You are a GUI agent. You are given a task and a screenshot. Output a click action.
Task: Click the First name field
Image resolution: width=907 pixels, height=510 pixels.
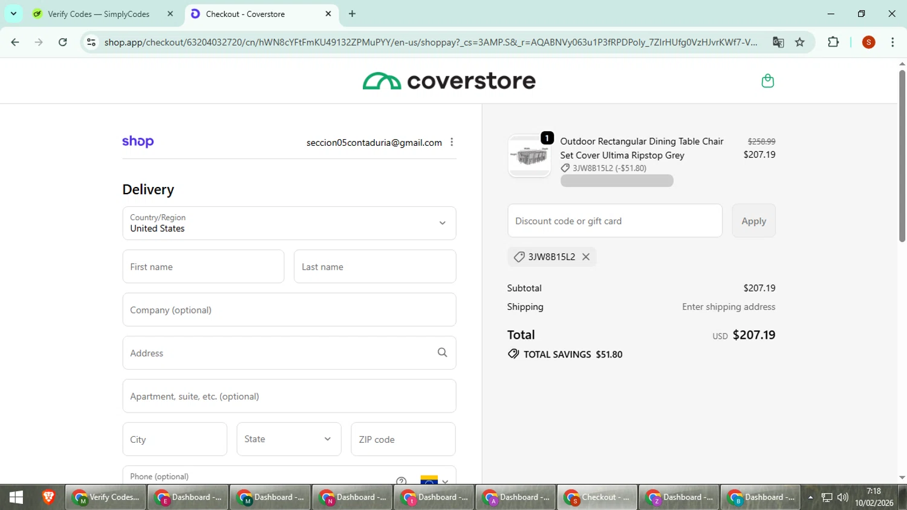click(203, 266)
